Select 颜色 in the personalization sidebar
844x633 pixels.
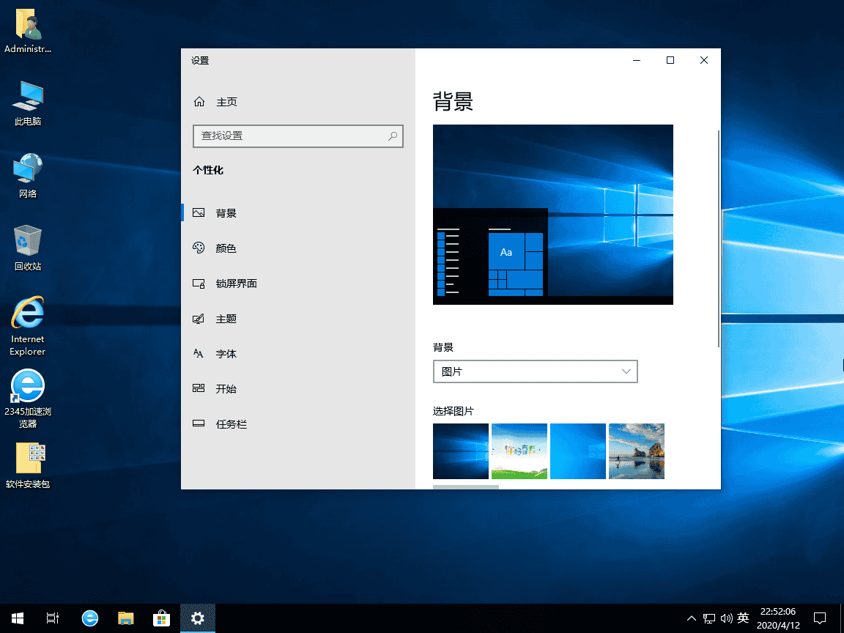297,248
